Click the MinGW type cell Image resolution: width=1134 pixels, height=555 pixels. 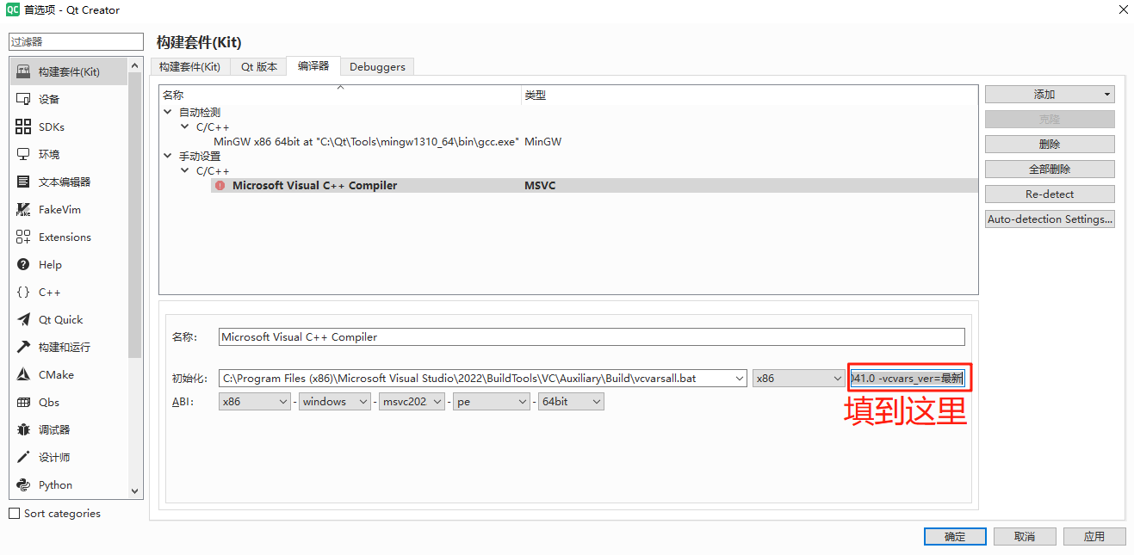[542, 141]
